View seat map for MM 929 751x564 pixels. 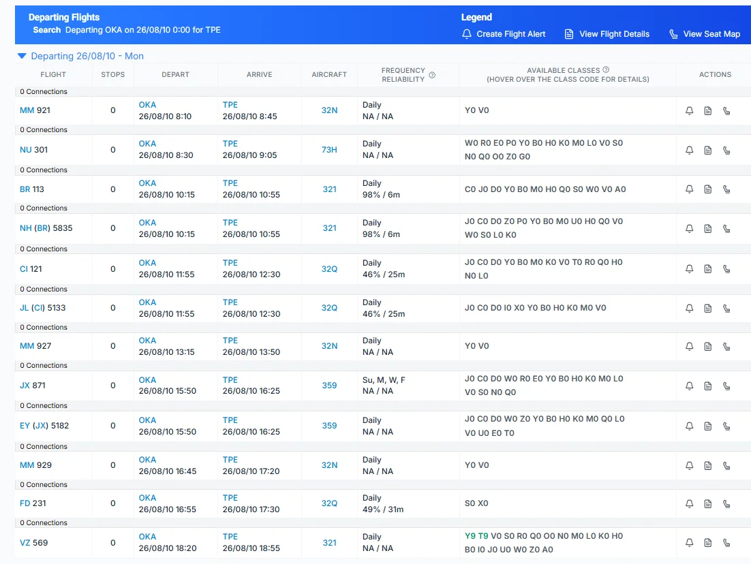click(726, 465)
